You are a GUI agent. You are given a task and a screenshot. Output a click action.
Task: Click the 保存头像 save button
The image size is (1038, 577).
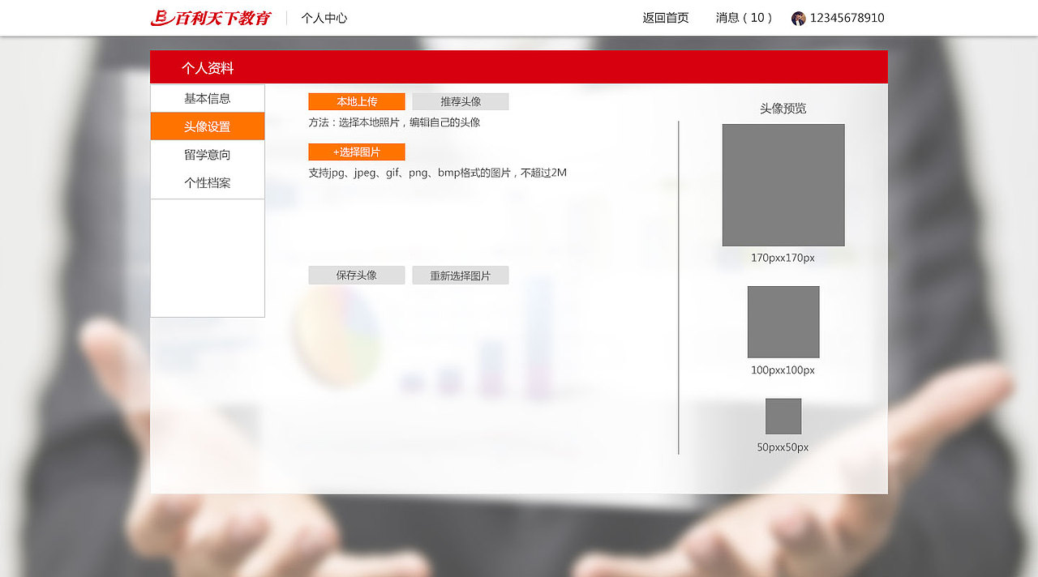point(357,275)
